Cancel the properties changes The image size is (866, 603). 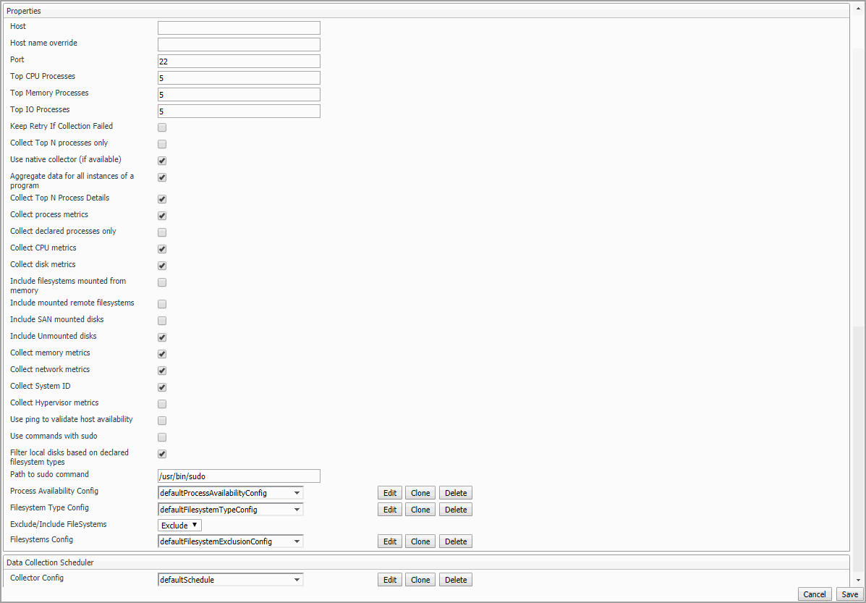(x=815, y=594)
